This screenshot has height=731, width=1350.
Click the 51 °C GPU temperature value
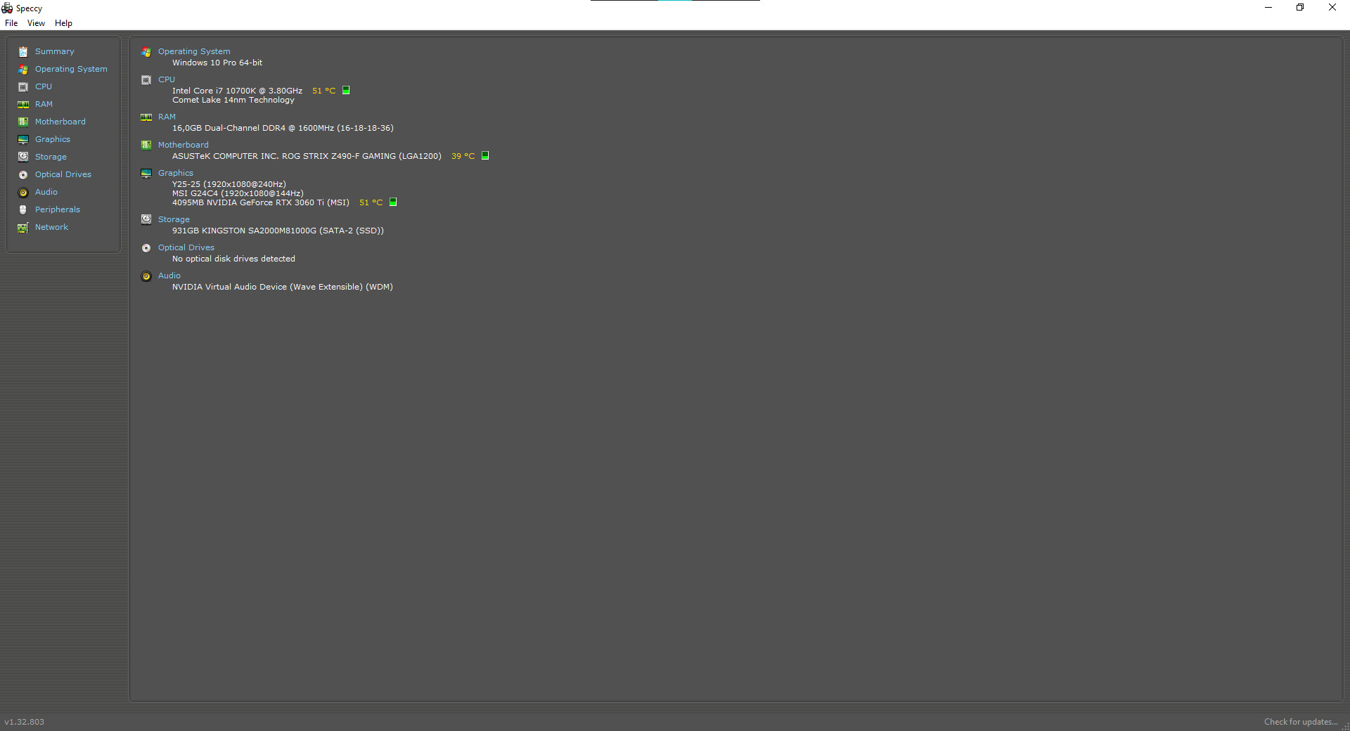tap(371, 202)
